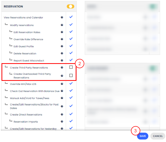This screenshot has height=142, width=166.
Task: Select the Modify reservations label
Action: [x=22, y=25]
